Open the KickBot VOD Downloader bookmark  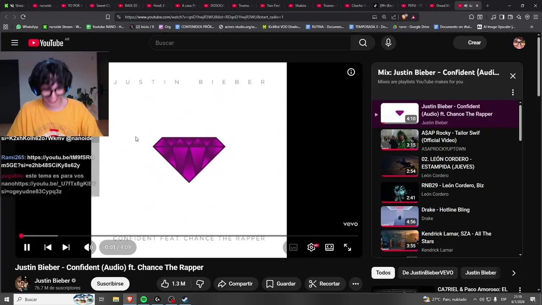282,27
